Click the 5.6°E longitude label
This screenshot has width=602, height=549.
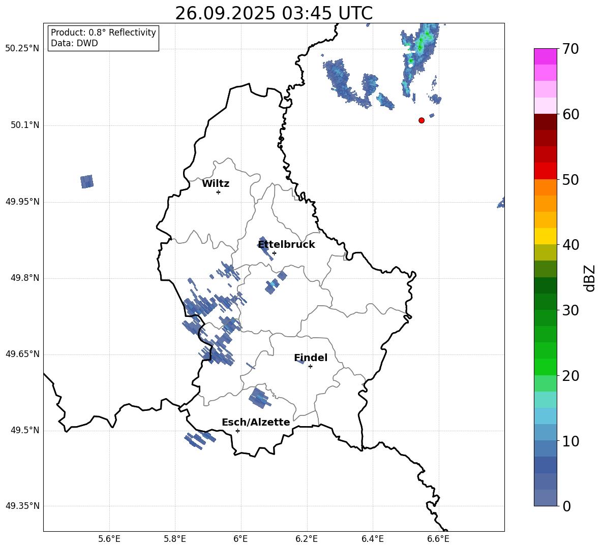(109, 539)
